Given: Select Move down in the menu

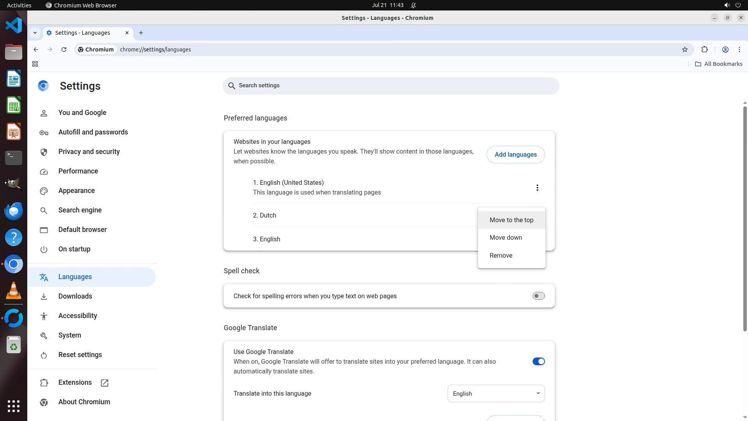Looking at the screenshot, I should click(x=506, y=237).
